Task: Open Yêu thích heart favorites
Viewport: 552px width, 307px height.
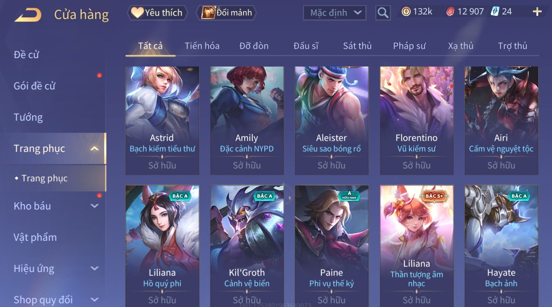Action: [x=157, y=13]
